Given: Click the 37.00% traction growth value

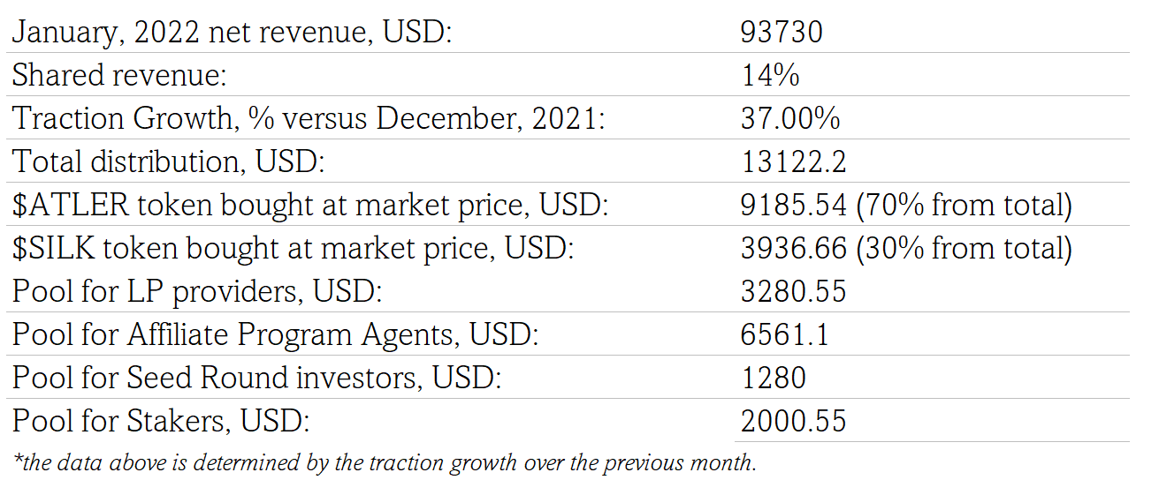Looking at the screenshot, I should point(790,118).
